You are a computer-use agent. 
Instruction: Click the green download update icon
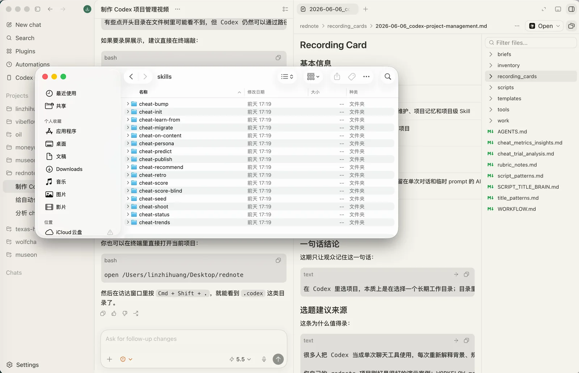coord(87,9)
